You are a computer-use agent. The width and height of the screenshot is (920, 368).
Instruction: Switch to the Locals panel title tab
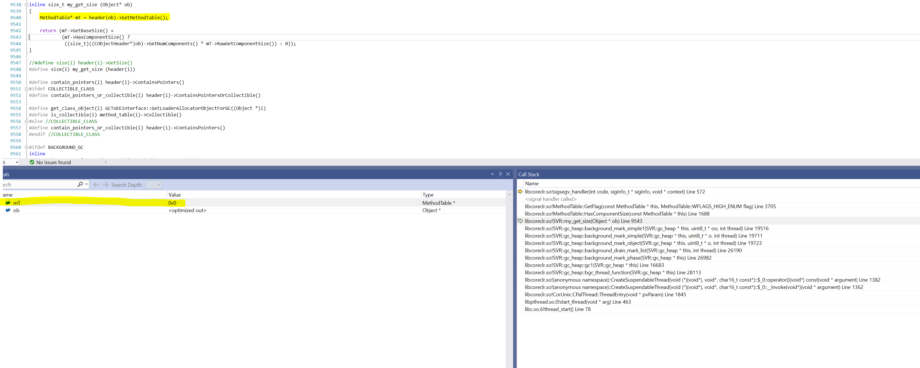tap(5, 174)
